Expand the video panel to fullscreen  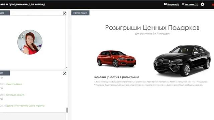point(65,13)
